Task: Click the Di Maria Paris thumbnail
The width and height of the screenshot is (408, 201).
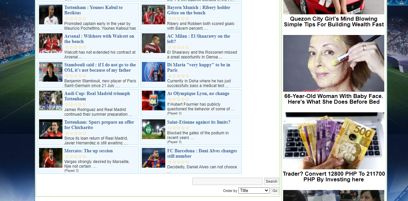Action: click(x=153, y=72)
